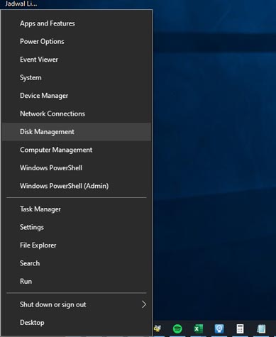Image resolution: width=276 pixels, height=337 pixels.
Task: Click the Spotify taskbar icon
Action: point(177,328)
